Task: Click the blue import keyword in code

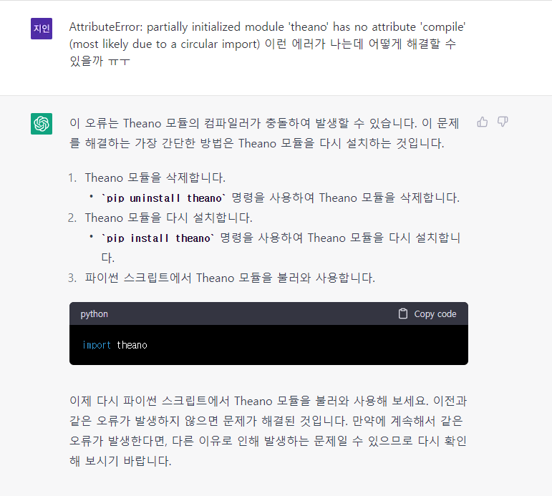Action: tap(97, 345)
